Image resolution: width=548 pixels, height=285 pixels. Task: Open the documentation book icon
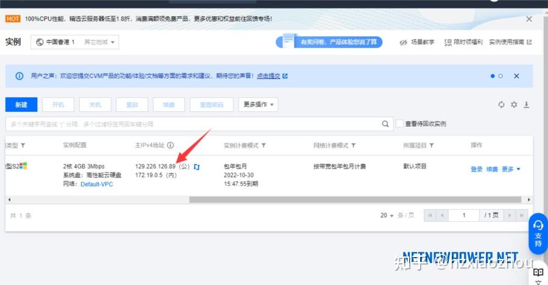coord(538,272)
